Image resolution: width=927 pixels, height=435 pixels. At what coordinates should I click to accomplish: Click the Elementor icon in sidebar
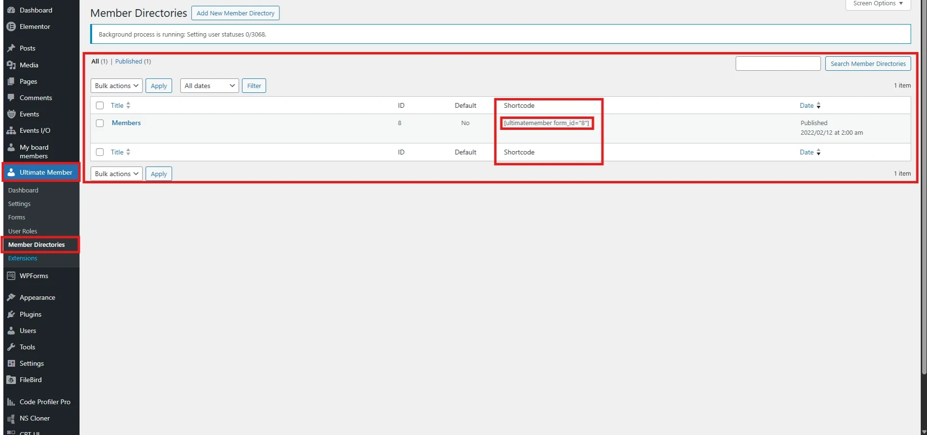click(x=11, y=26)
